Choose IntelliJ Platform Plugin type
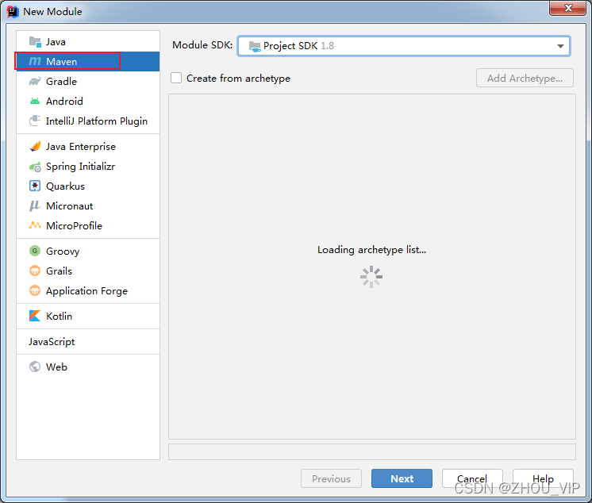This screenshot has height=503, width=592. [x=88, y=121]
